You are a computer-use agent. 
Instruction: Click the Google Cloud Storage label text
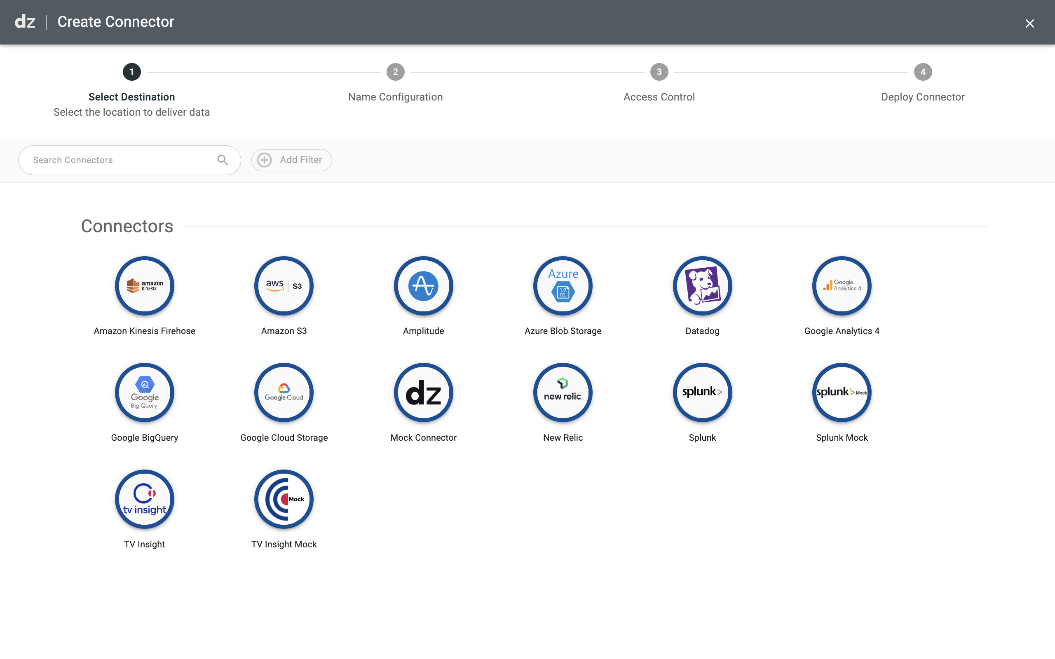284,437
